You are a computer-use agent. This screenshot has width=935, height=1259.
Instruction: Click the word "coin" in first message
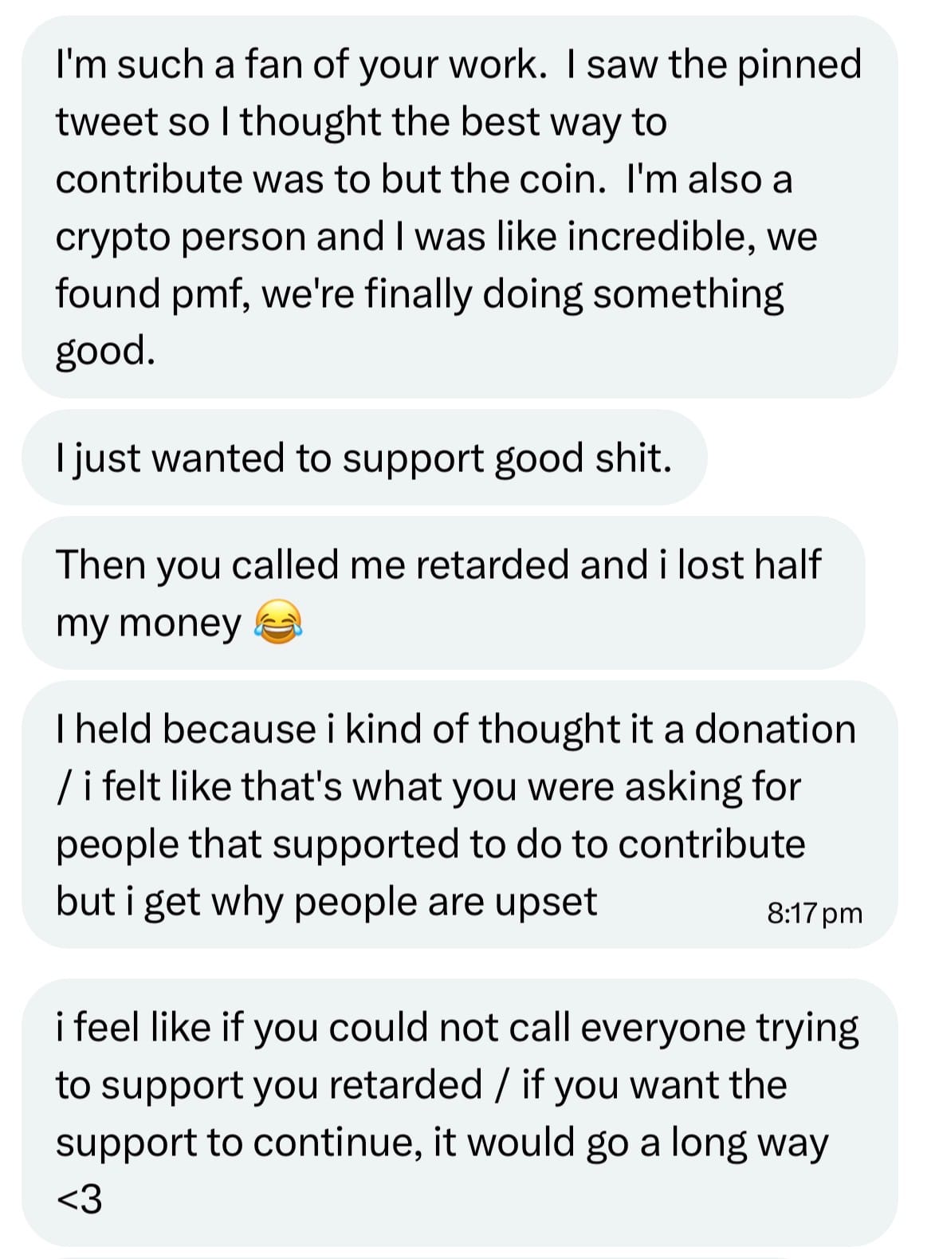557,179
